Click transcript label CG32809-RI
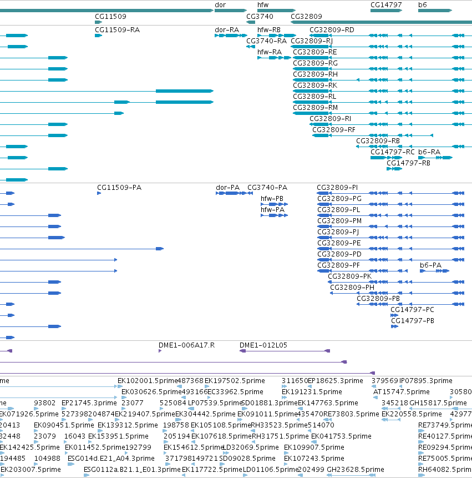The width and height of the screenshot is (472, 478). click(331, 119)
